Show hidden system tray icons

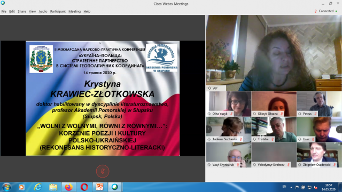point(291,187)
